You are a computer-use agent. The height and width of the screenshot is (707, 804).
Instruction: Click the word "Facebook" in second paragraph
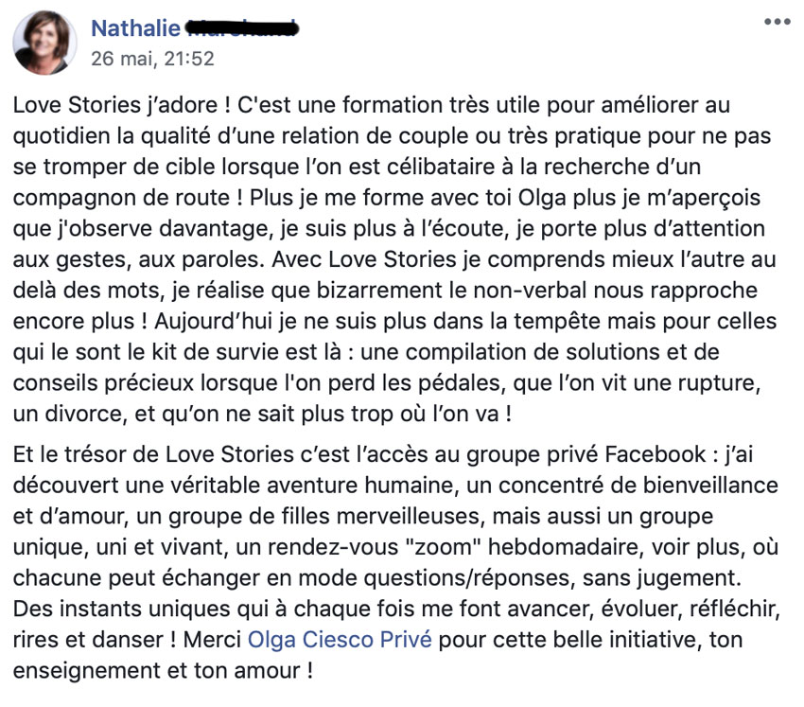click(655, 454)
